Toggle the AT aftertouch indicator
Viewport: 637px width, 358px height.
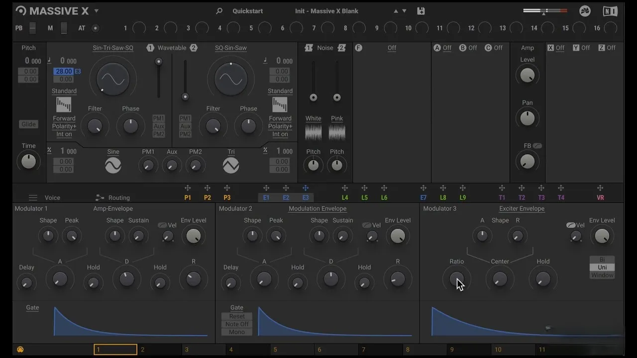click(96, 28)
